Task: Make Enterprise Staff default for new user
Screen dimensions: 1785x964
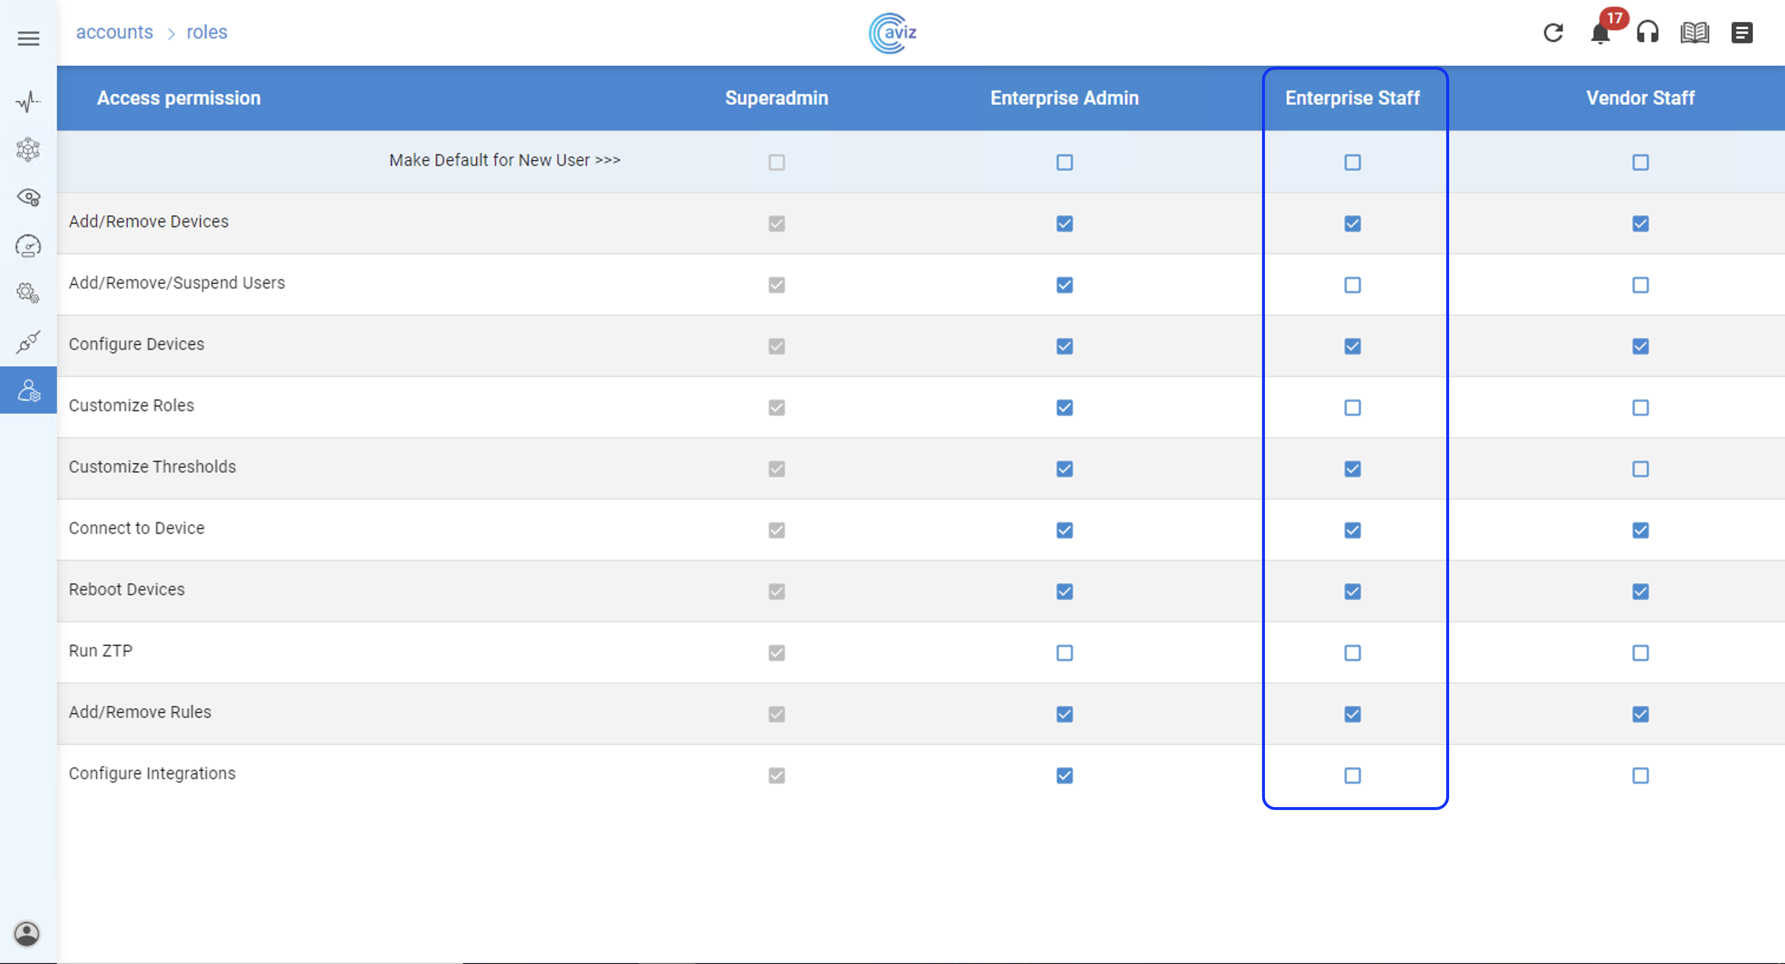Action: click(1352, 163)
